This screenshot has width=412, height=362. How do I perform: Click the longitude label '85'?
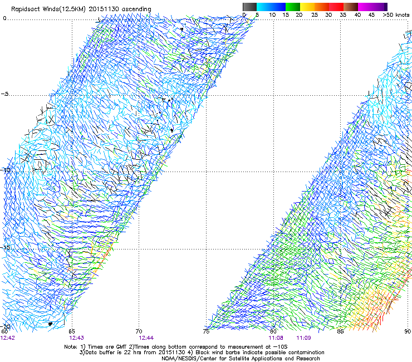click(340, 331)
